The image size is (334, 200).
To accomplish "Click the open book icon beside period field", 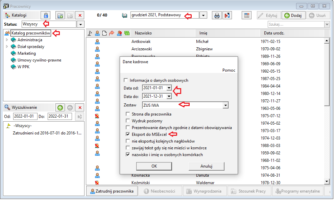I will click(125, 15).
